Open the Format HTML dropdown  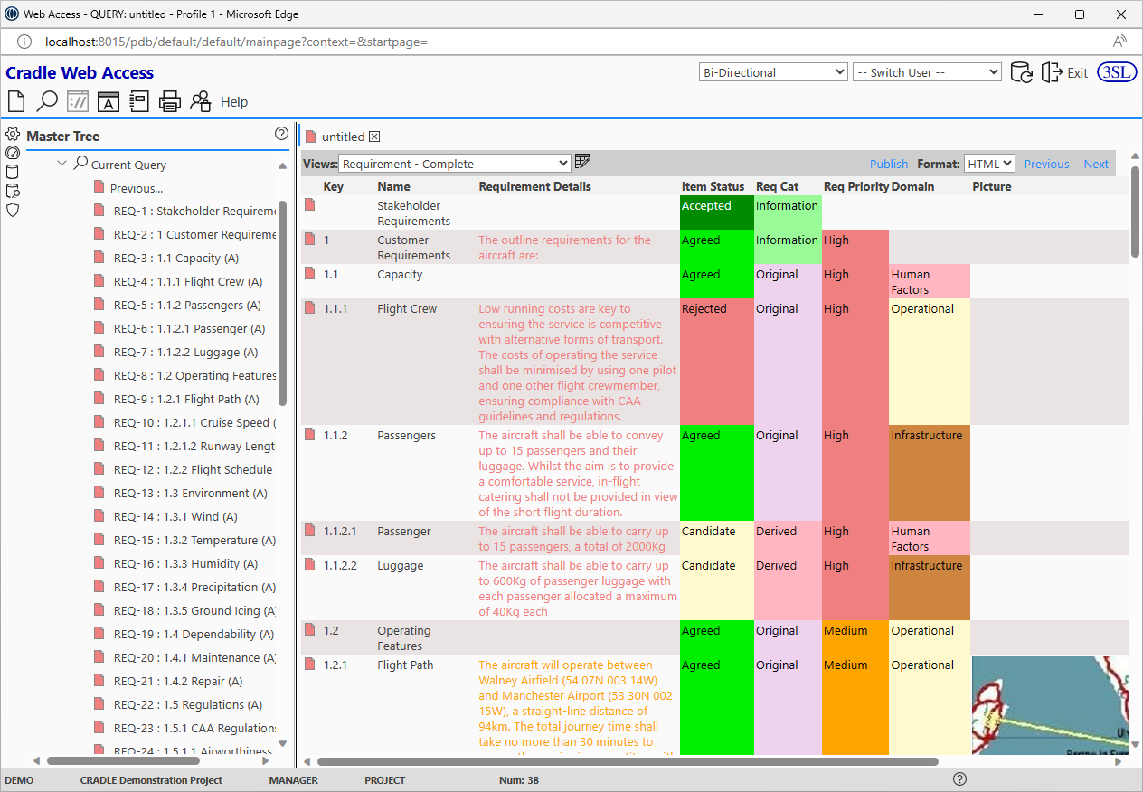click(989, 164)
